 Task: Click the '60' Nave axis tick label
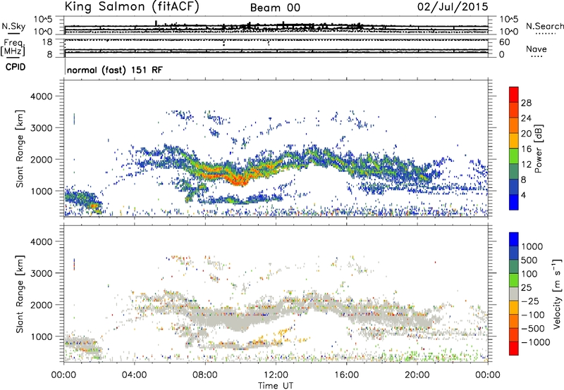click(505, 42)
